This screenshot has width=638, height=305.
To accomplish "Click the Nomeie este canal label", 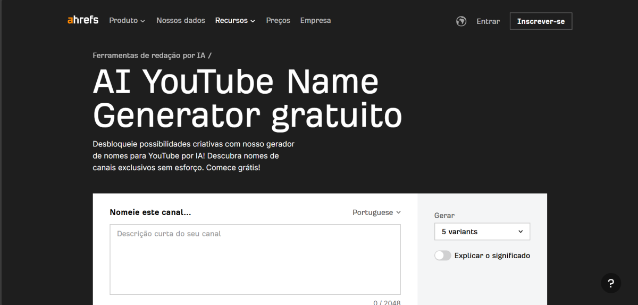I will point(150,212).
